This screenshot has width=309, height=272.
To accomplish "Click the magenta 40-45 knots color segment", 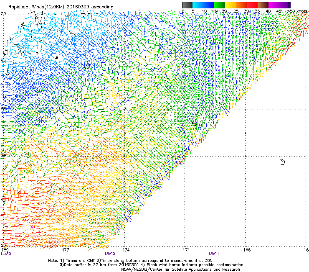I will click(x=274, y=5).
